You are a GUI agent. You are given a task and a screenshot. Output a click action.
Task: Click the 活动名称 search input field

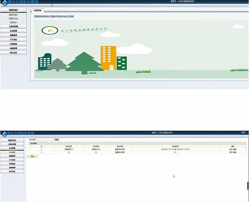point(45,140)
